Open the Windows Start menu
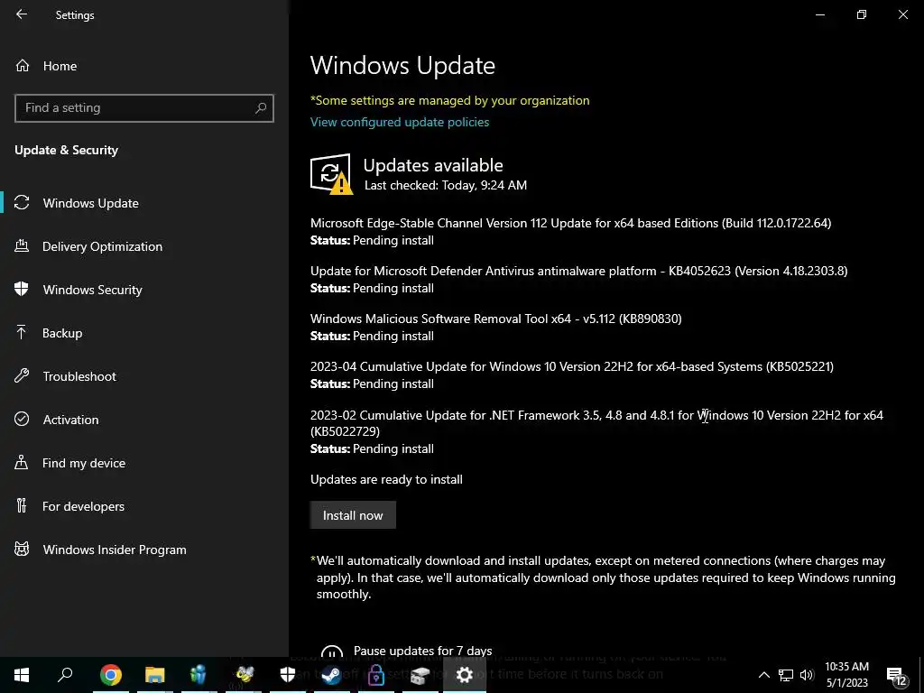924x693 pixels. [x=22, y=675]
